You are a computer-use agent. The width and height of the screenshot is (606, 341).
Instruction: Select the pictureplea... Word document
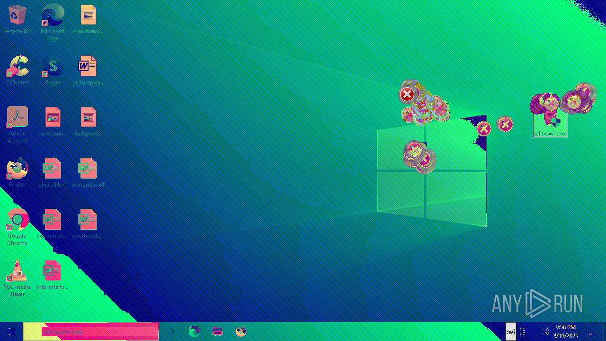click(x=88, y=71)
